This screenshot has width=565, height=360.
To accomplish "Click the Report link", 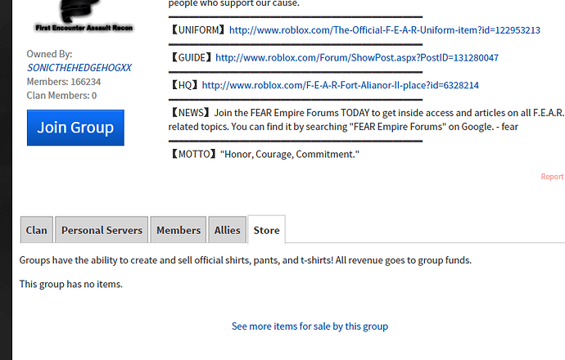I will 552,177.
